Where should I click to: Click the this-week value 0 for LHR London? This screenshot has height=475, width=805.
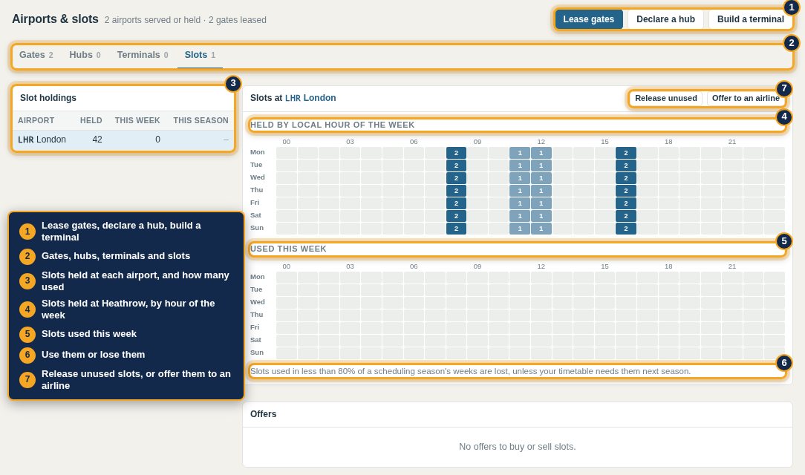coord(157,140)
